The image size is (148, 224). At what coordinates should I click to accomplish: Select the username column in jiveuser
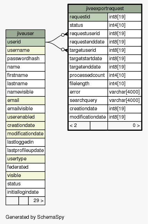pyautogui.click(x=25, y=50)
